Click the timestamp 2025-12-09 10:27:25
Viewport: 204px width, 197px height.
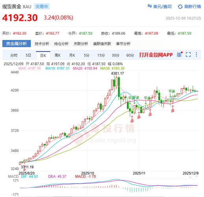tap(183, 18)
